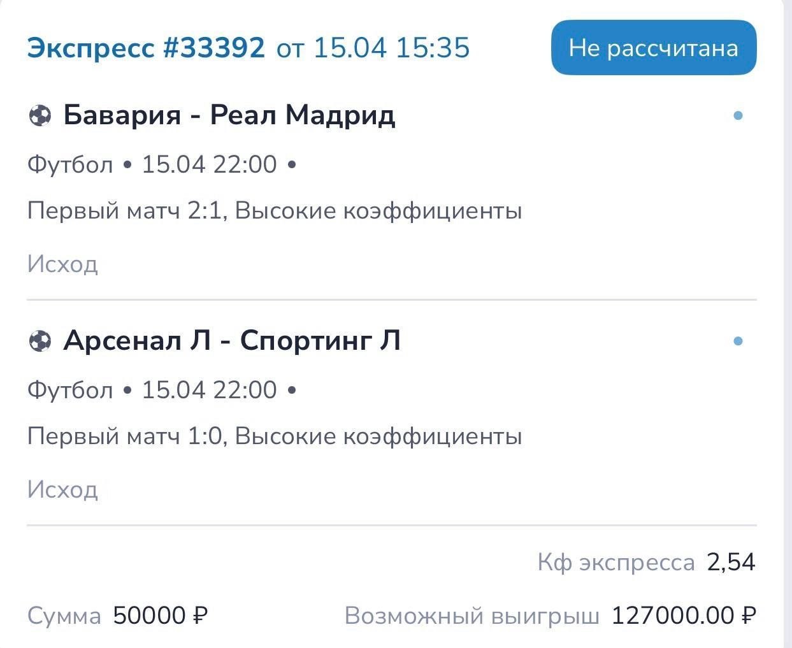
Task: Click the blue status dot for Бавария match
Action: pos(738,116)
